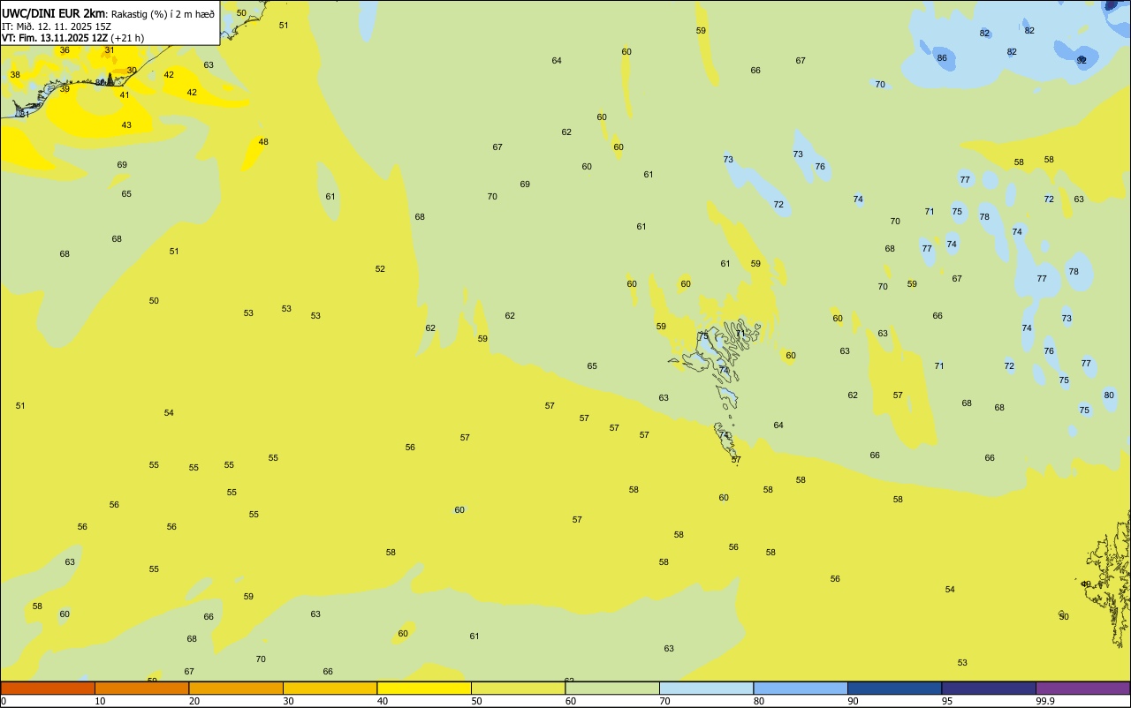Click the 50–60 pale yellow legend swatch
Image resolution: width=1131 pixels, height=708 pixels.
point(518,688)
